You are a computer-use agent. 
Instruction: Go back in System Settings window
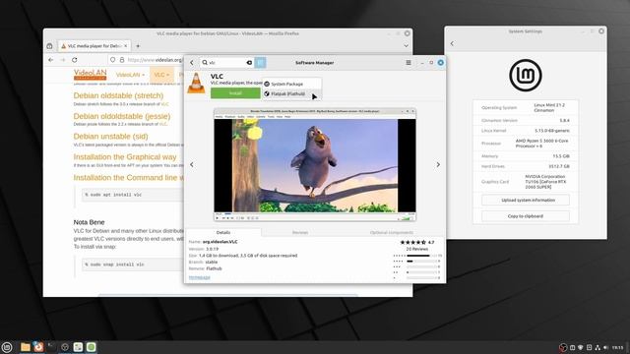coord(452,43)
